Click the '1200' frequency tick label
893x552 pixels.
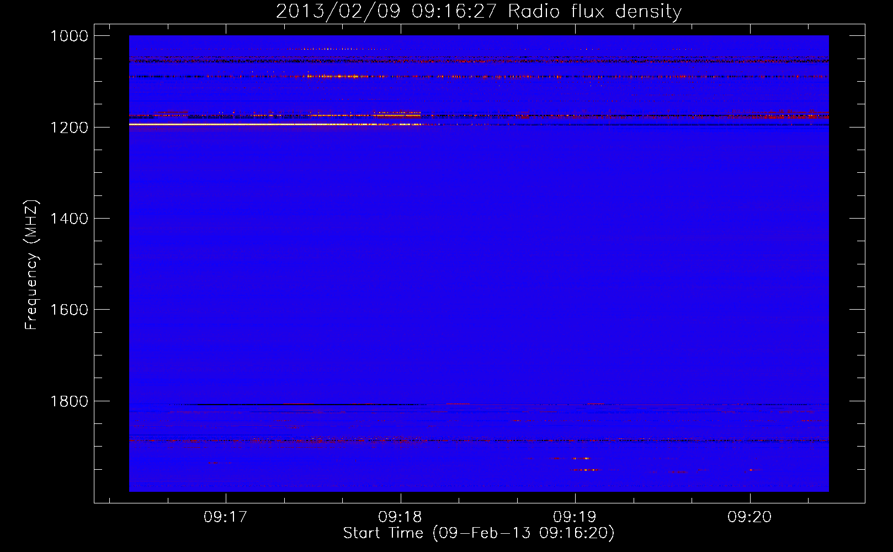pyautogui.click(x=69, y=128)
